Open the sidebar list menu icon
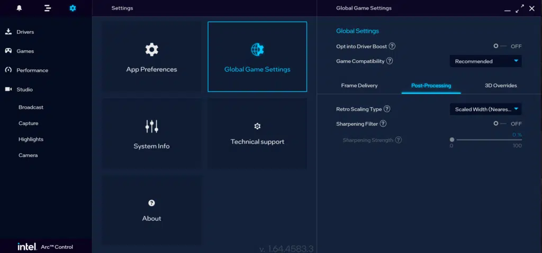The image size is (542, 253). [48, 8]
